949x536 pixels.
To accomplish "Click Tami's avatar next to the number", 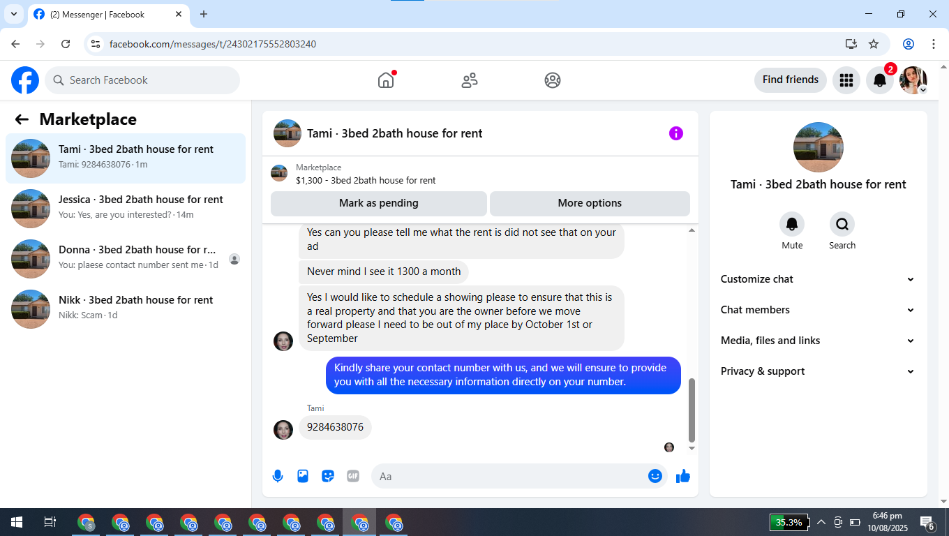I will click(283, 430).
